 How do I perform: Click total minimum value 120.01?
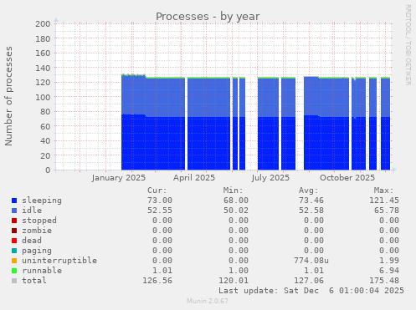coord(234,281)
